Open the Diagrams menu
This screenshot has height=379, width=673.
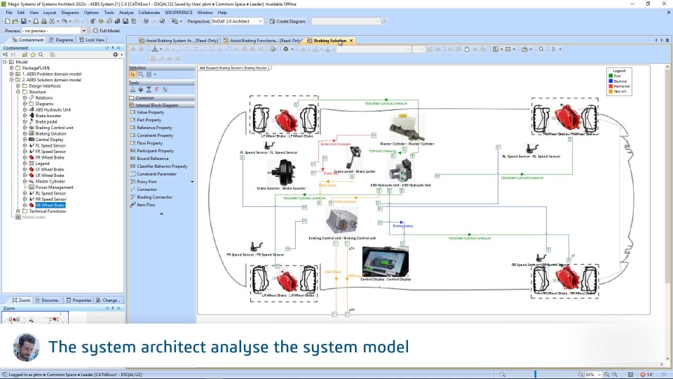point(70,13)
